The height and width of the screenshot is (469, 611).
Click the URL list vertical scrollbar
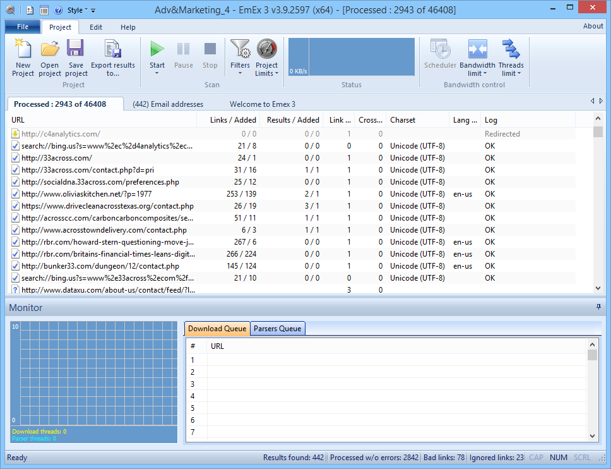click(x=598, y=209)
